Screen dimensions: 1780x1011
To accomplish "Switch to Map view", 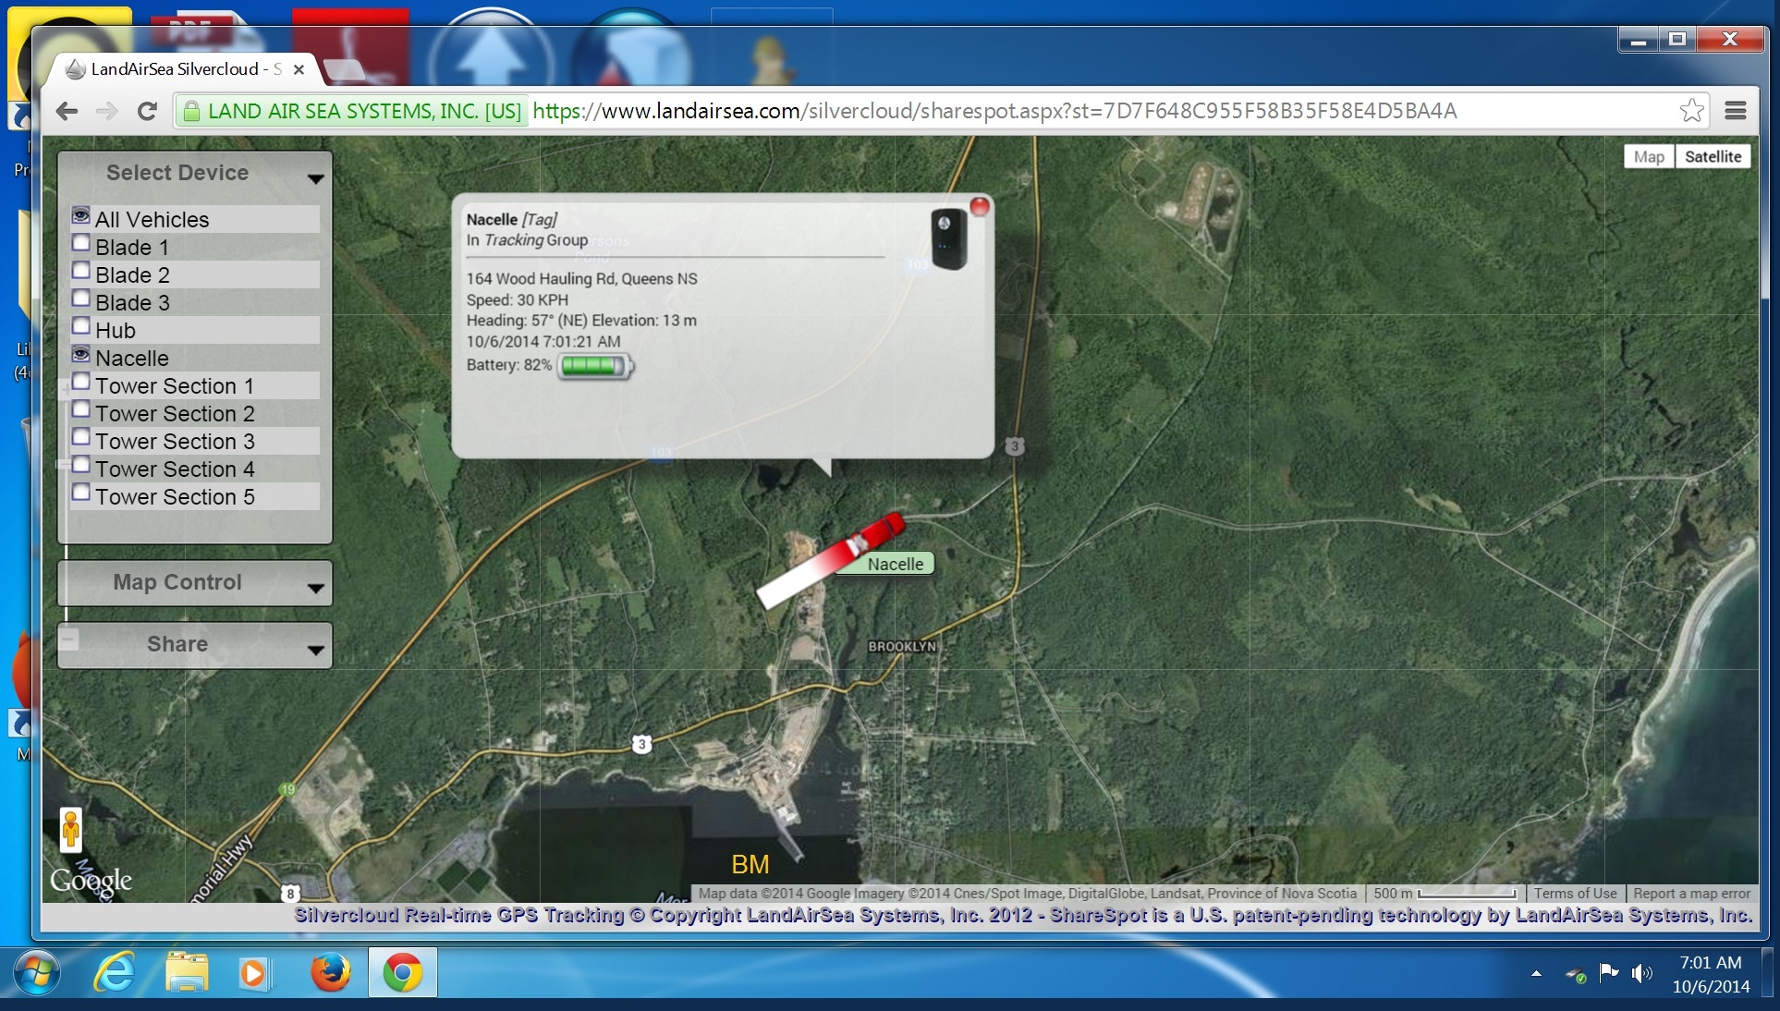I will tap(1649, 157).
